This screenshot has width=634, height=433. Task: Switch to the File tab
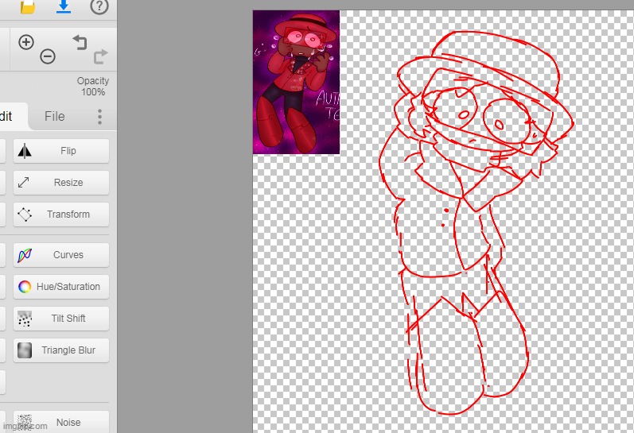tap(55, 116)
